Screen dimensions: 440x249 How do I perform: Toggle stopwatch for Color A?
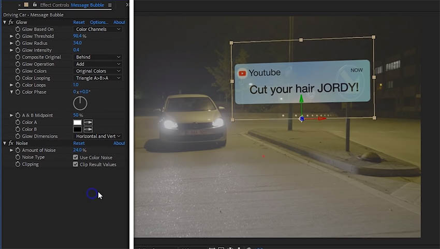tap(18, 122)
